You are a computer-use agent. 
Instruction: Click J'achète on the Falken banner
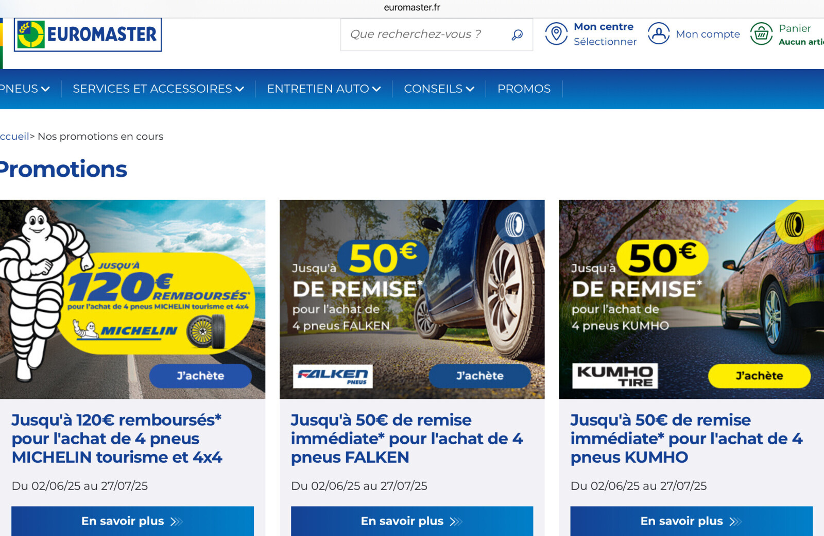pyautogui.click(x=479, y=376)
